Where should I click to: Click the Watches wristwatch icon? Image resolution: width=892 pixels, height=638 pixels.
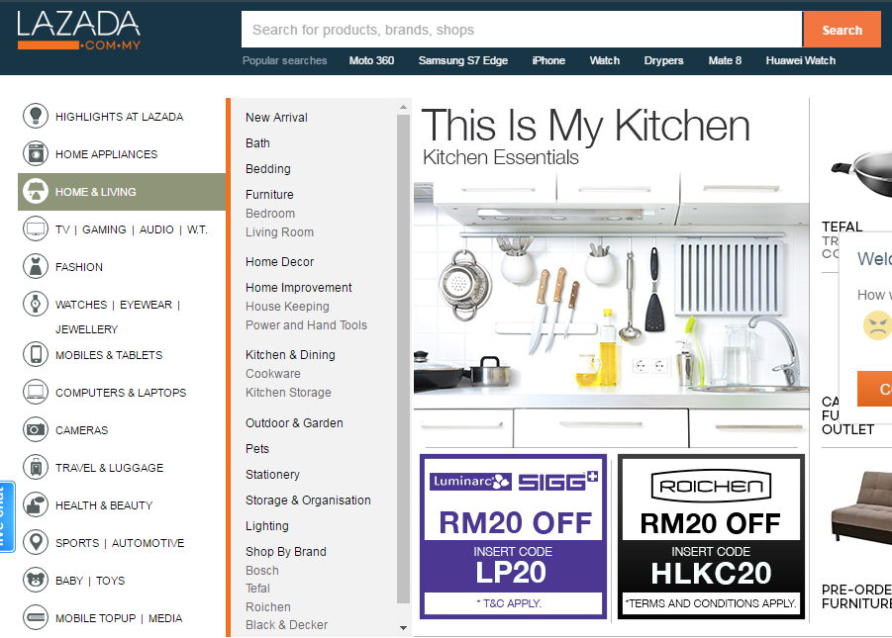point(36,305)
